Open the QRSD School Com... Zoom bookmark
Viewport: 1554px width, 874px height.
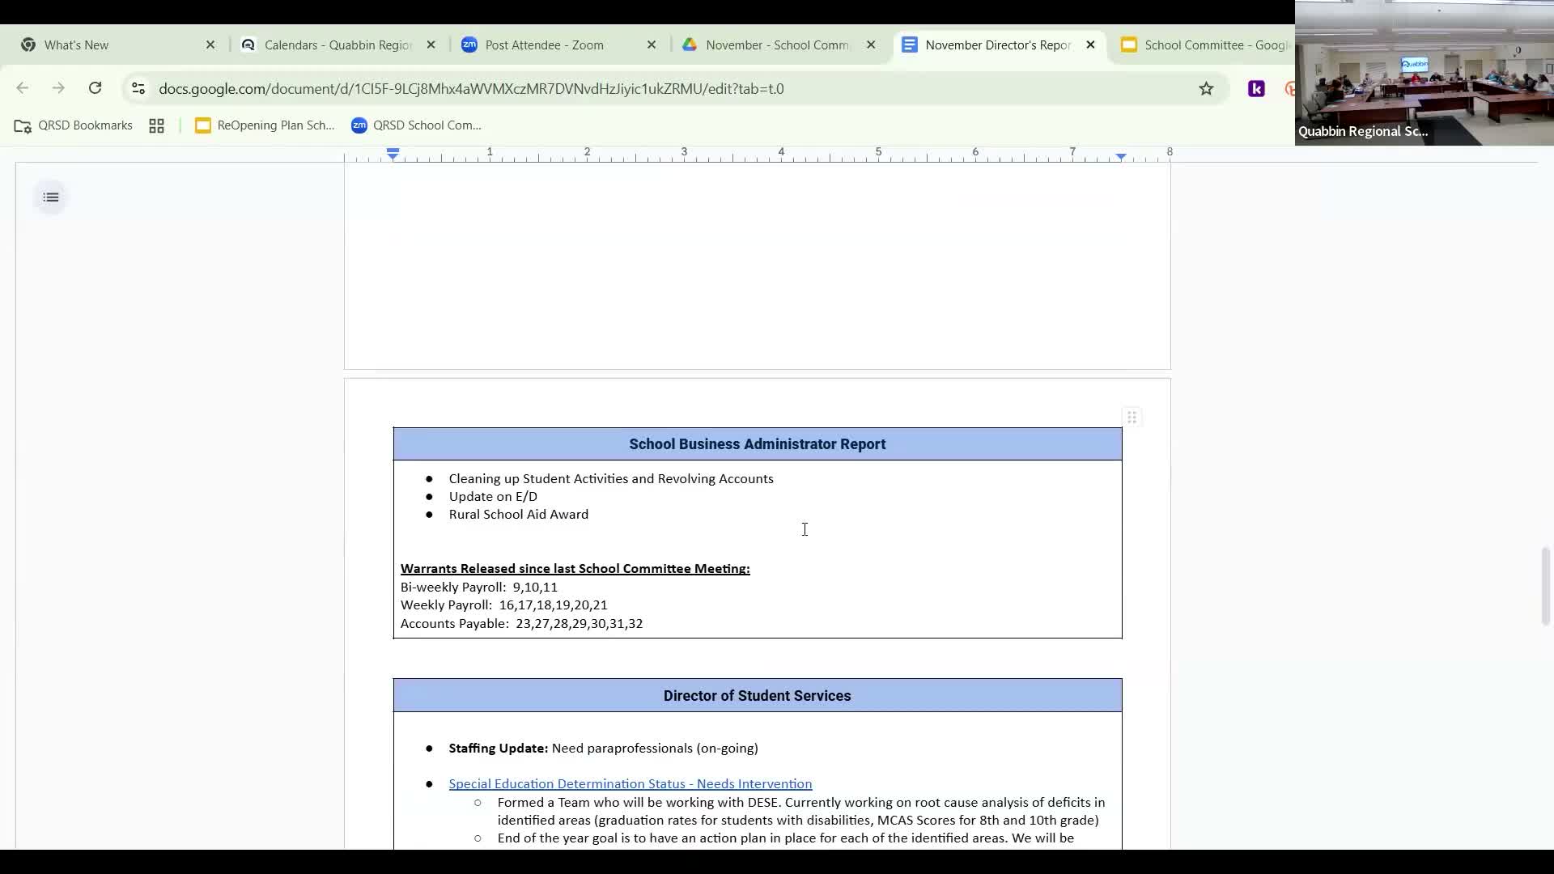tap(416, 125)
